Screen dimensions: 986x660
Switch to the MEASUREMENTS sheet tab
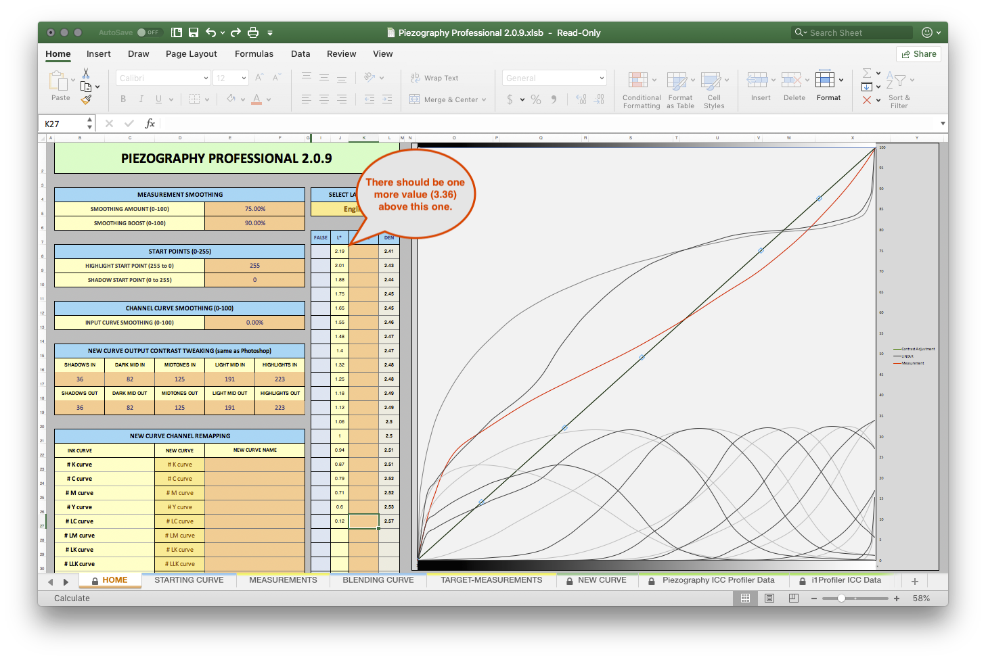click(283, 580)
